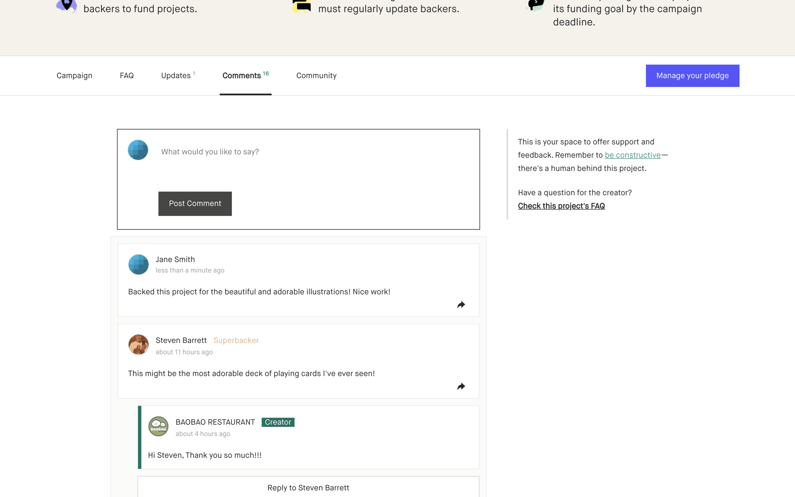Click your avatar in the comment box
This screenshot has height=497, width=795.
(138, 150)
